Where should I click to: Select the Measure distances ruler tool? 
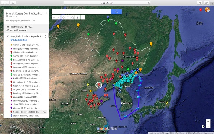coord(82,17)
